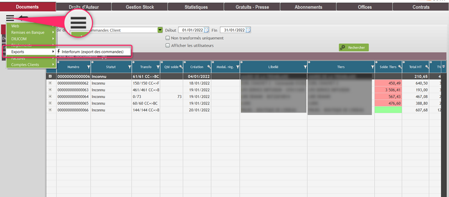Filter the Libellé column
This screenshot has width=449, height=197.
(x=305, y=67)
